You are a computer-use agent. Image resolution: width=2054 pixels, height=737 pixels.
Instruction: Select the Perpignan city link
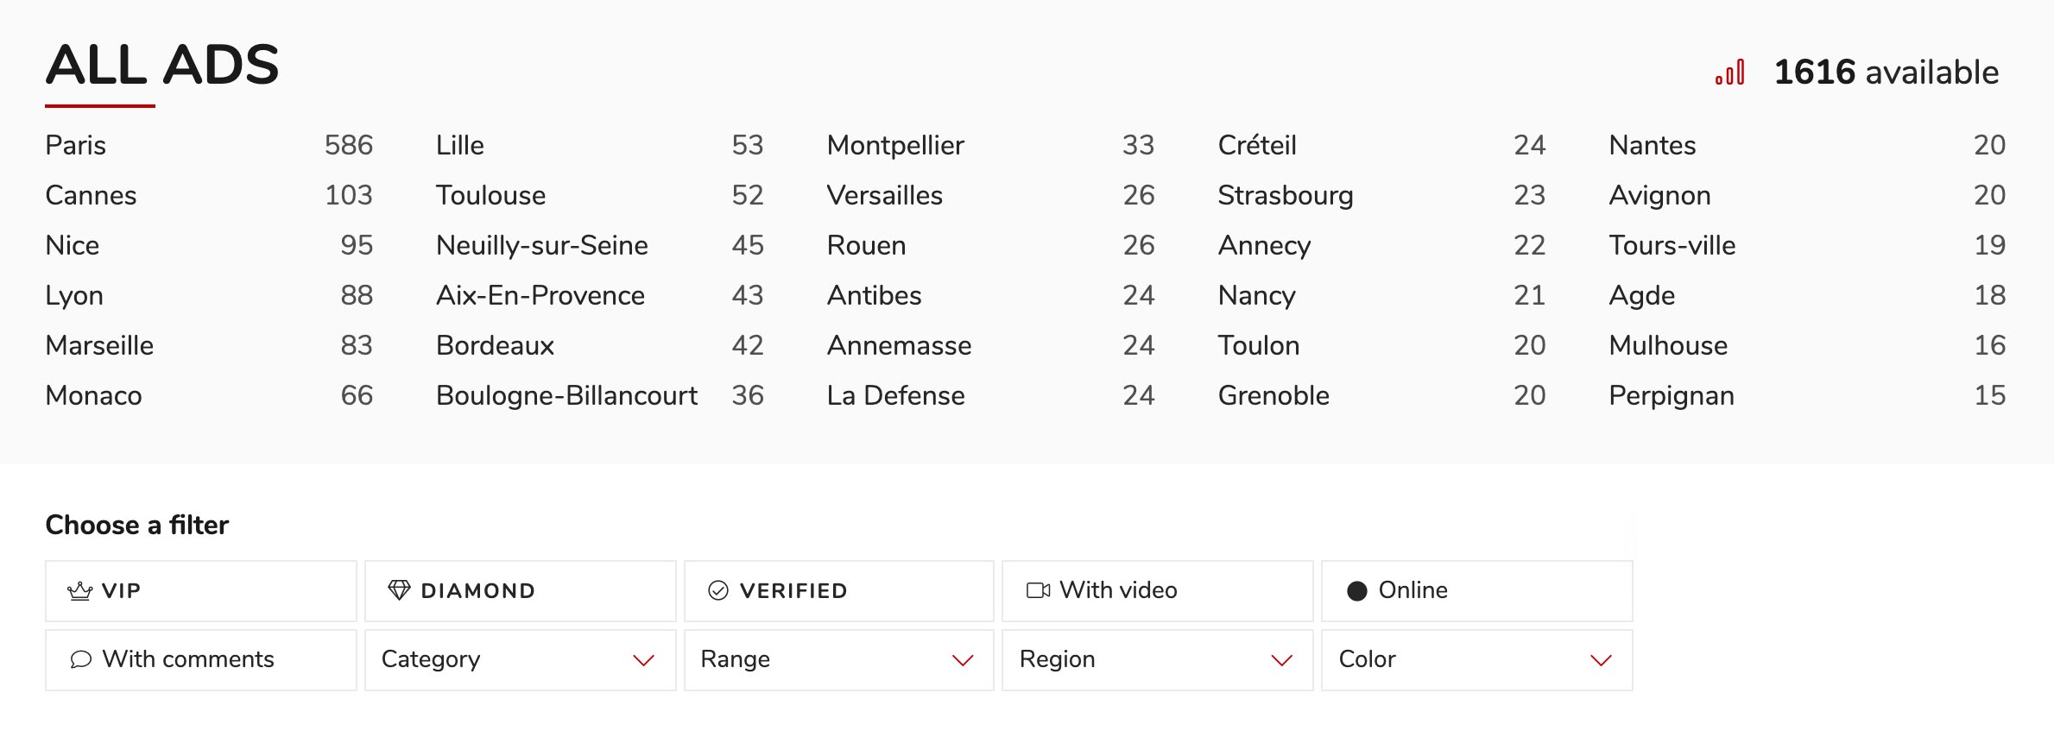[x=1807, y=395]
